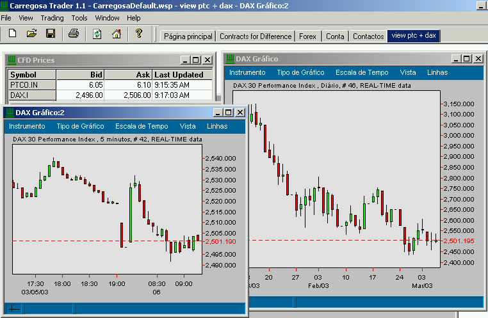This screenshot has width=488, height=318.
Task: Open help with the question mark icon
Action: pos(139,33)
